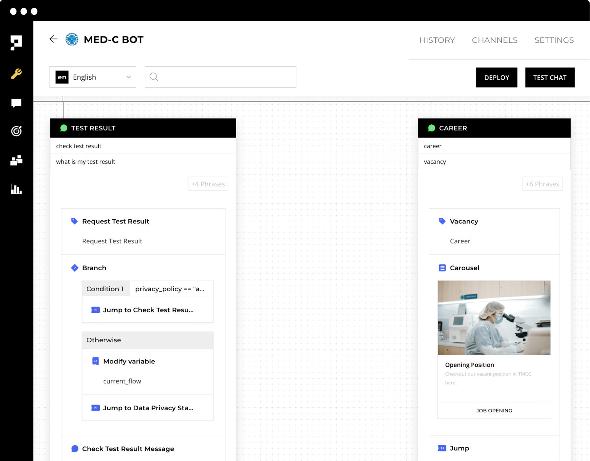Select the chat conversations sidebar icon

[16, 103]
